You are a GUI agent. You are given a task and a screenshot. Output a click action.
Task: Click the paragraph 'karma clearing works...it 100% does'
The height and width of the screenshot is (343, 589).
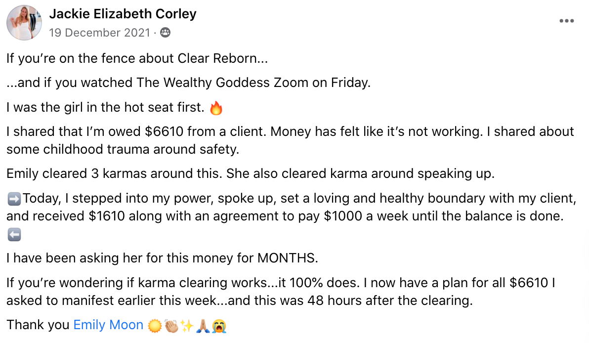point(281,292)
